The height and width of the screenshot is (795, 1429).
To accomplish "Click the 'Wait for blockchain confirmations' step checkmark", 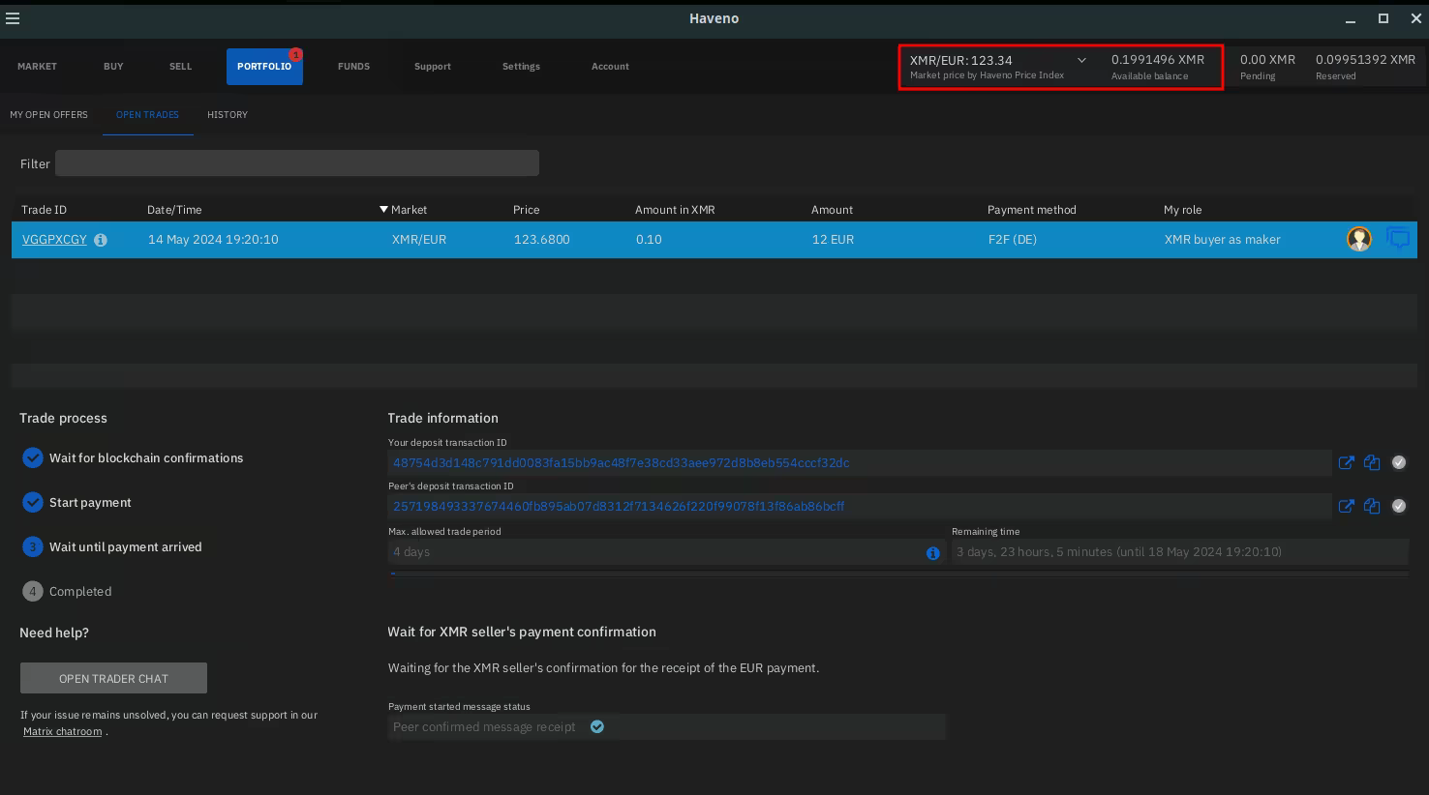I will pos(33,458).
